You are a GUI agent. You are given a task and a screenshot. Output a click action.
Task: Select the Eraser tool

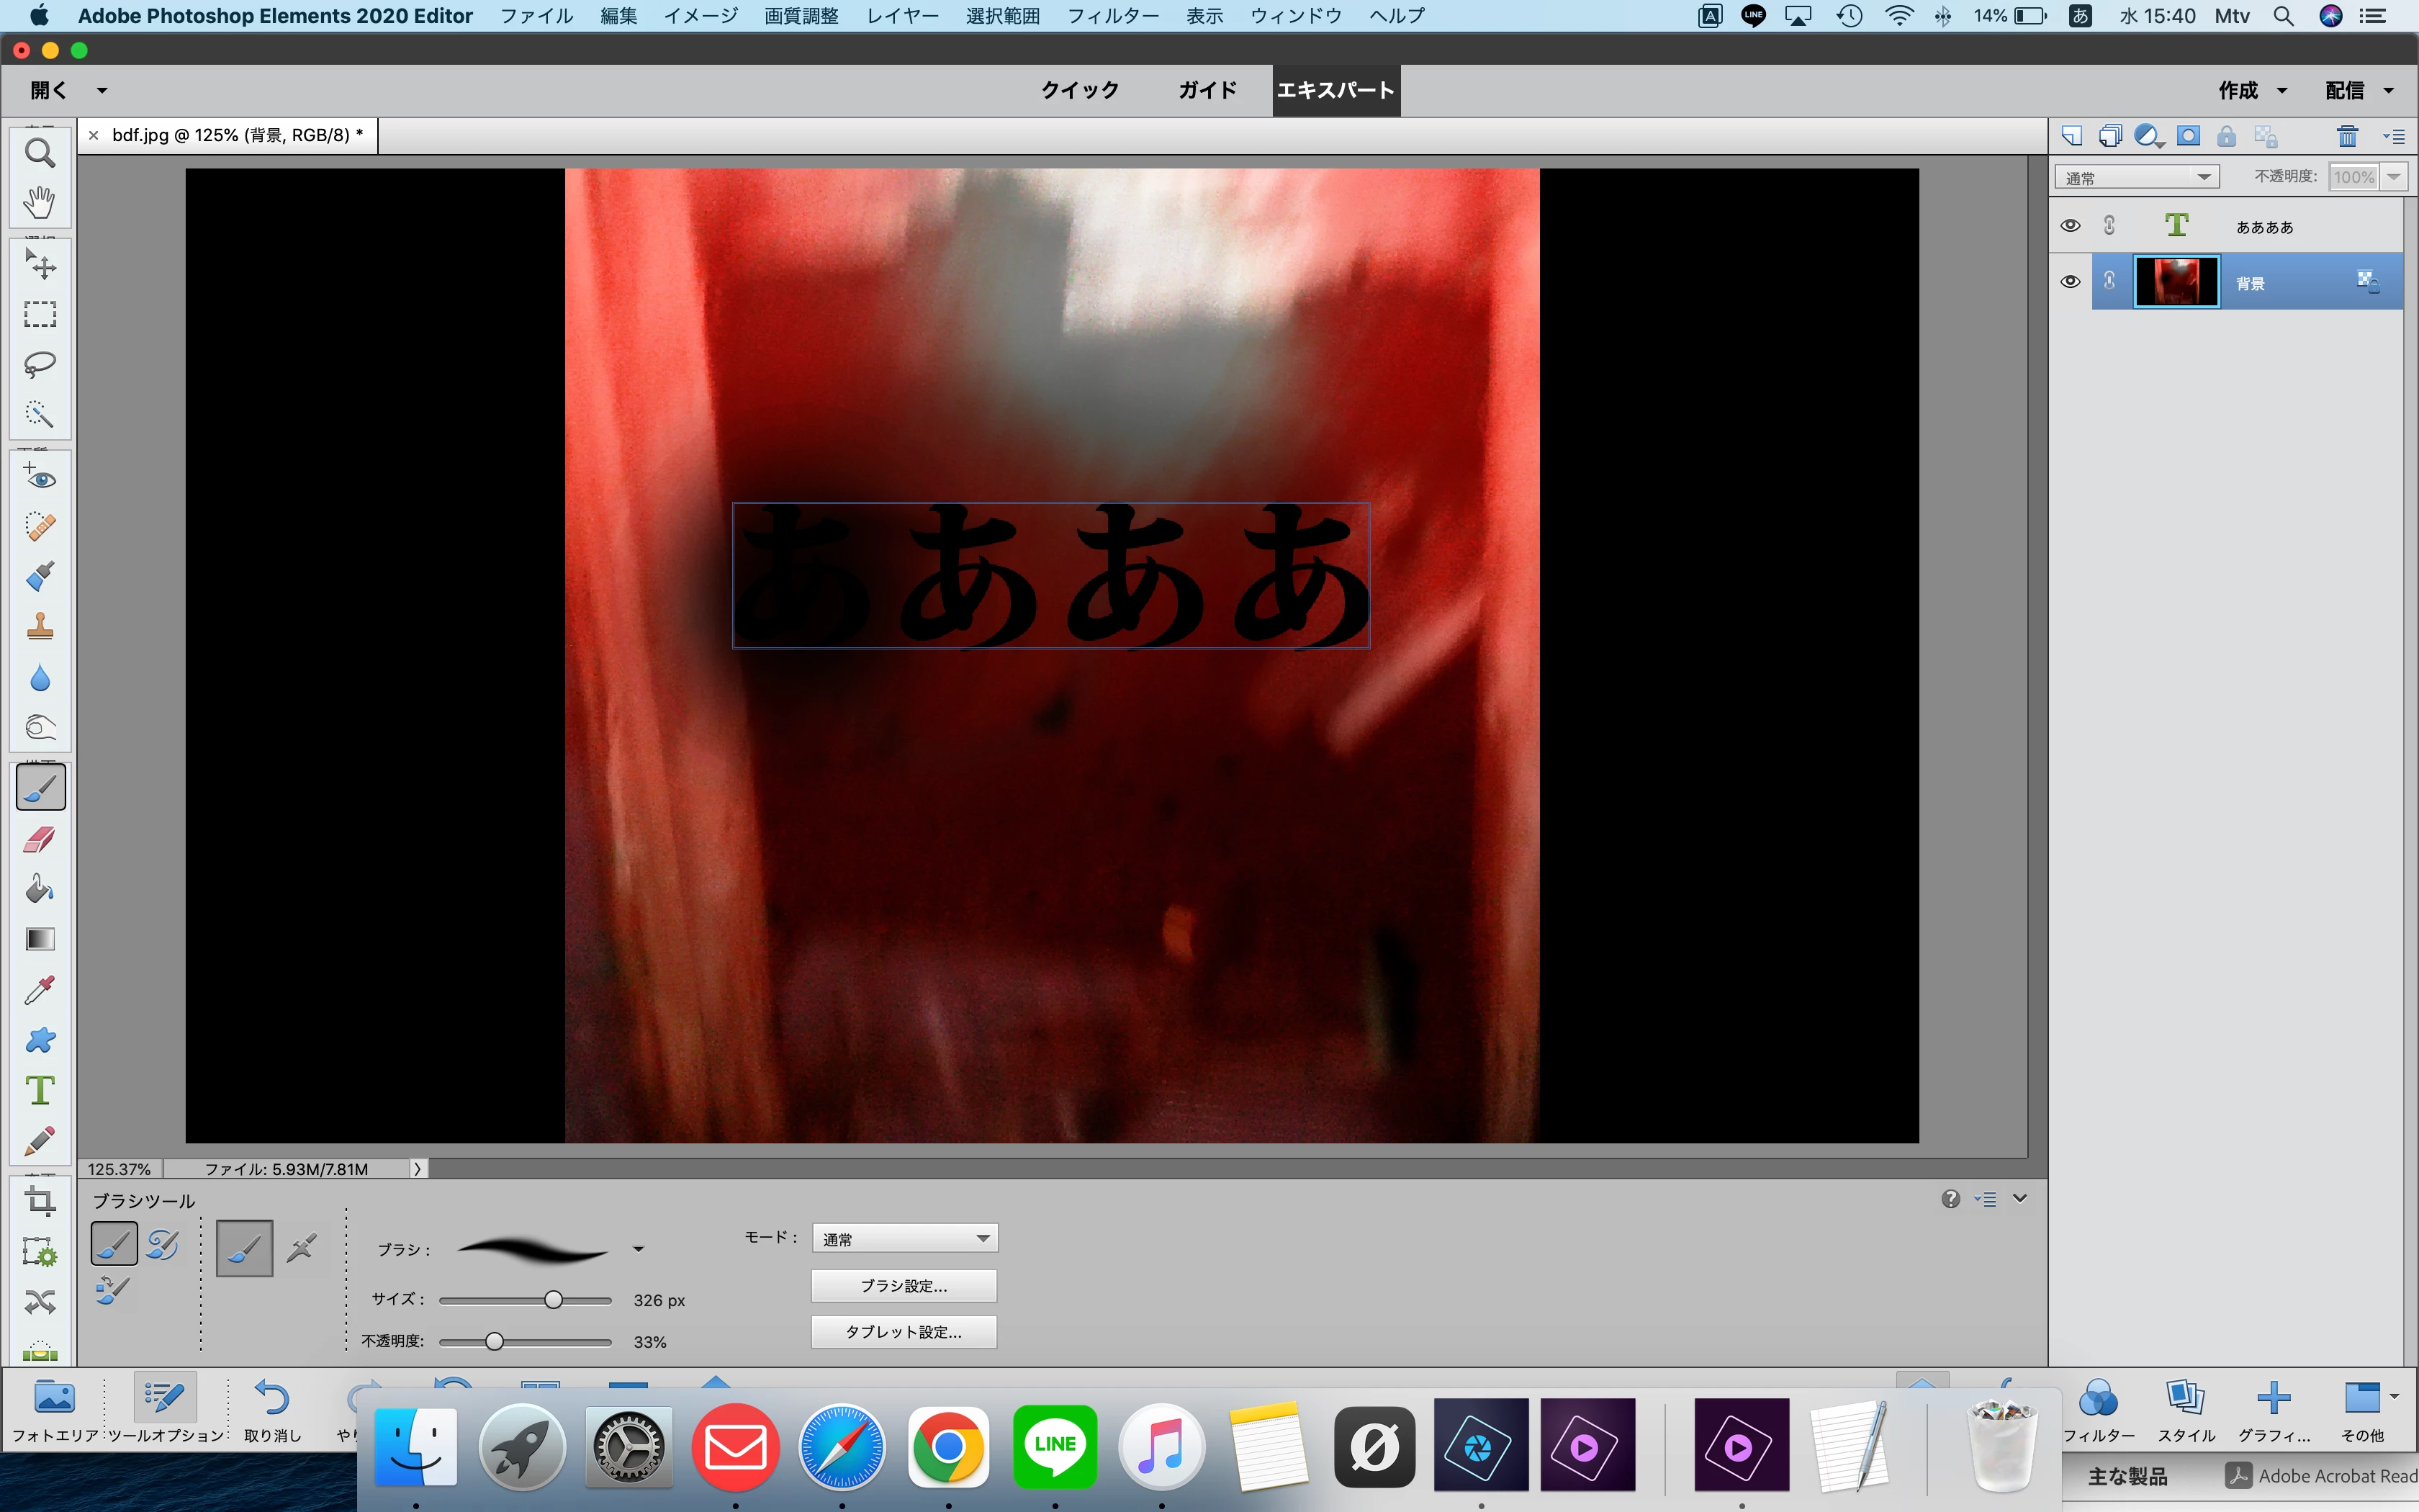[40, 839]
